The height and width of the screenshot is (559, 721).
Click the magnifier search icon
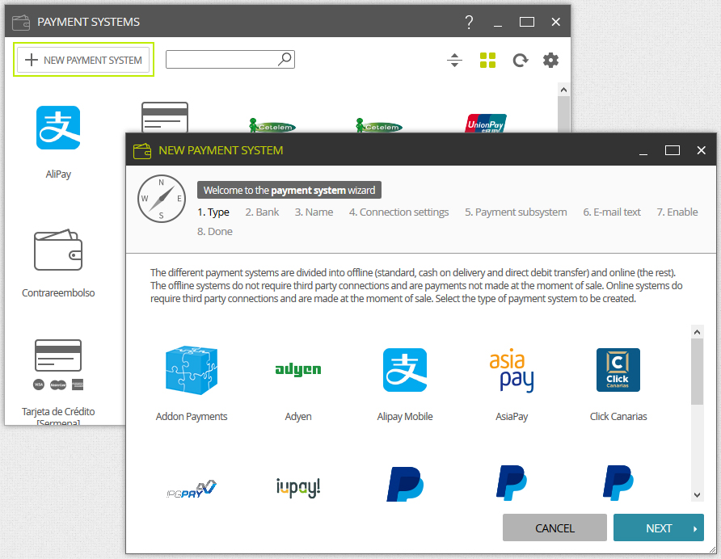pyautogui.click(x=285, y=59)
